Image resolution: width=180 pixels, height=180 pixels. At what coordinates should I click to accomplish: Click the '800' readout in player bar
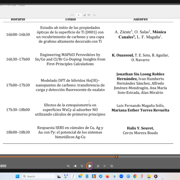3,166
